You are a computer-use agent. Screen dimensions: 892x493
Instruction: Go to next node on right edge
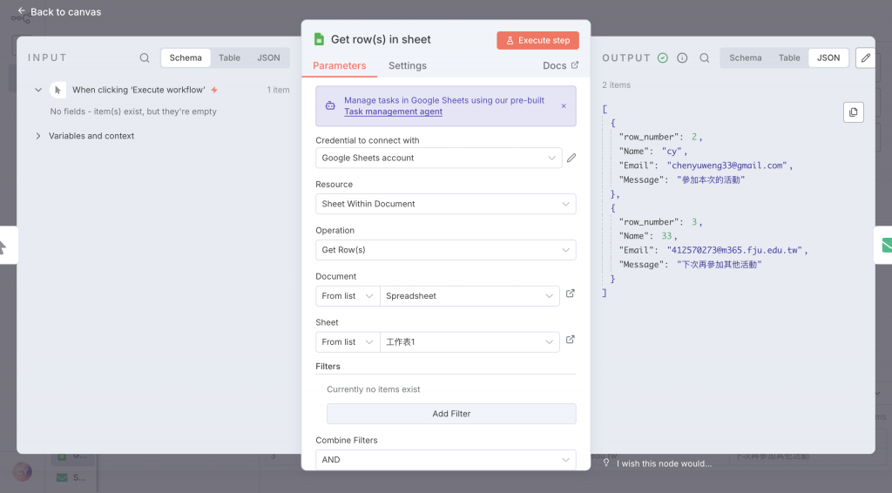coord(885,246)
